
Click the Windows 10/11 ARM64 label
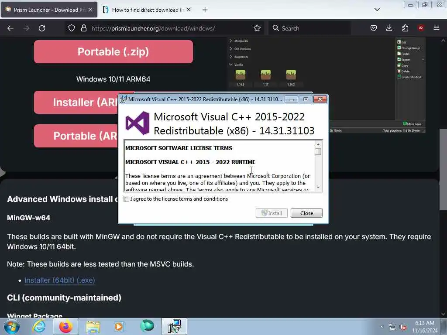pos(113,79)
